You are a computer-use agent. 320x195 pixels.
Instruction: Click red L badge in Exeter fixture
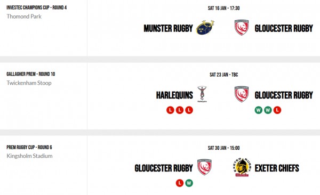pos(180,183)
